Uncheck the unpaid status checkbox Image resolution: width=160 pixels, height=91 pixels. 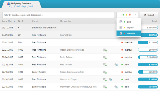click(121, 27)
